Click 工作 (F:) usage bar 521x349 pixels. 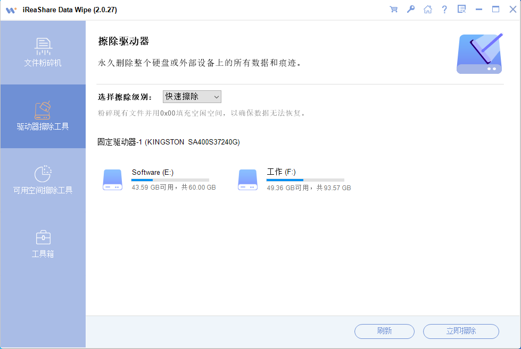[x=305, y=180]
